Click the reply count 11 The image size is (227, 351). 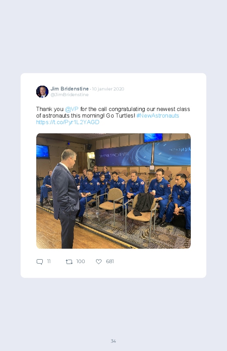49,261
